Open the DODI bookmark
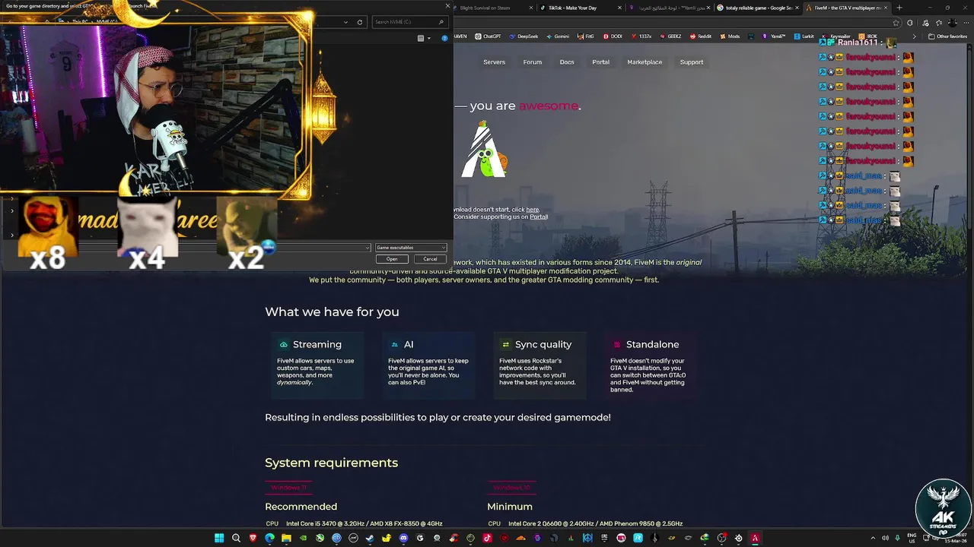This screenshot has height=547, width=974. click(x=613, y=36)
